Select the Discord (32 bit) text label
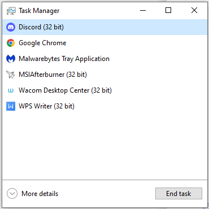209x209 pixels. click(41, 27)
